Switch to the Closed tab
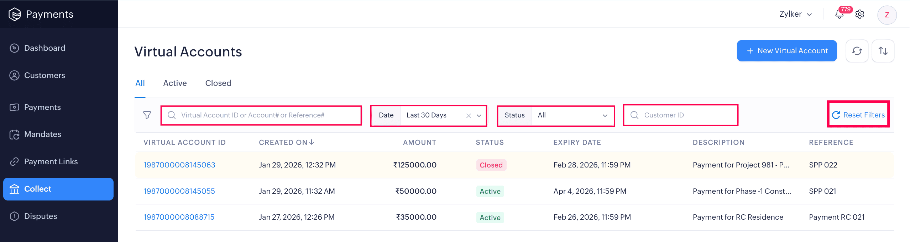910x242 pixels. coord(218,83)
